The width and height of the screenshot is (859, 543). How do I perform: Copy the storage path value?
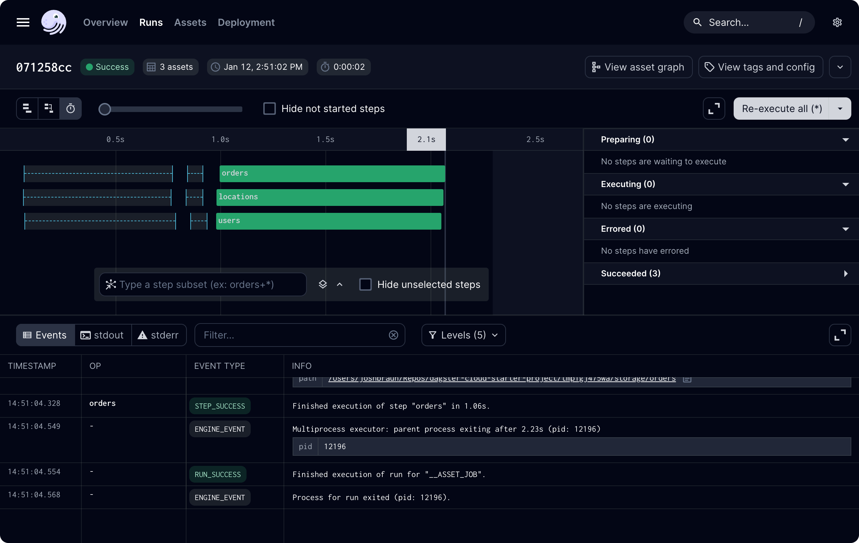tap(687, 379)
